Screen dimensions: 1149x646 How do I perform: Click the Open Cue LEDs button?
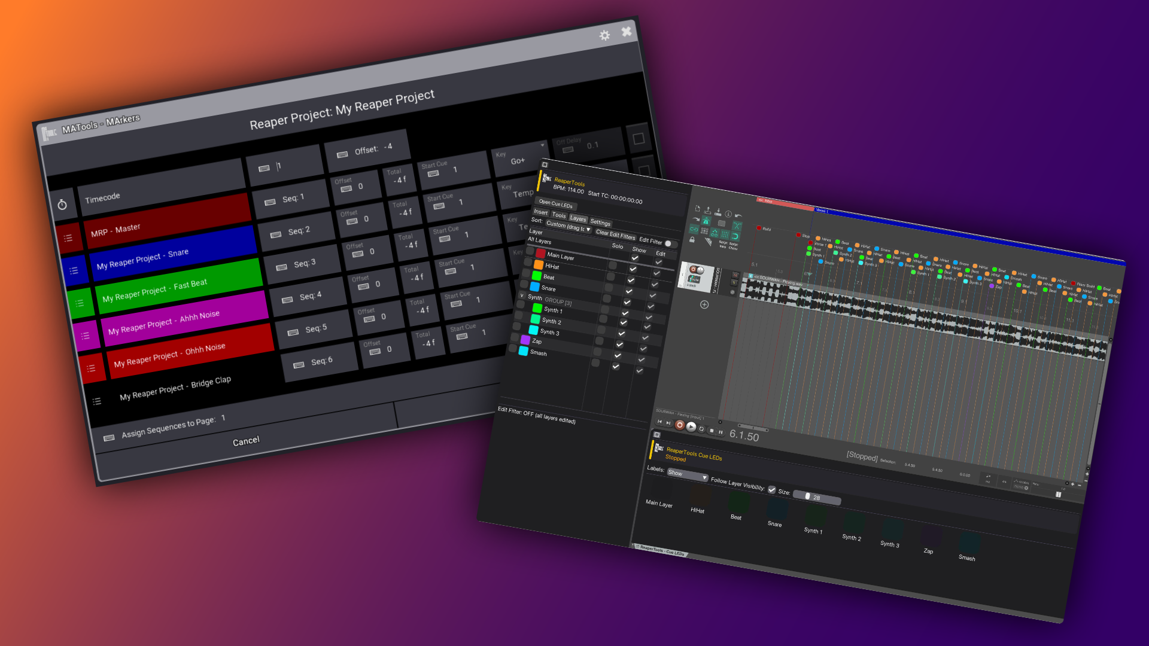(556, 203)
